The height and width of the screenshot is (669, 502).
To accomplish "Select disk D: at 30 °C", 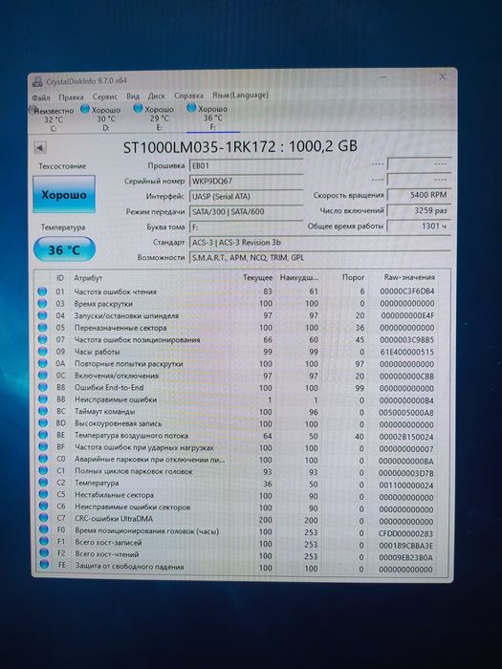I will click(x=103, y=119).
